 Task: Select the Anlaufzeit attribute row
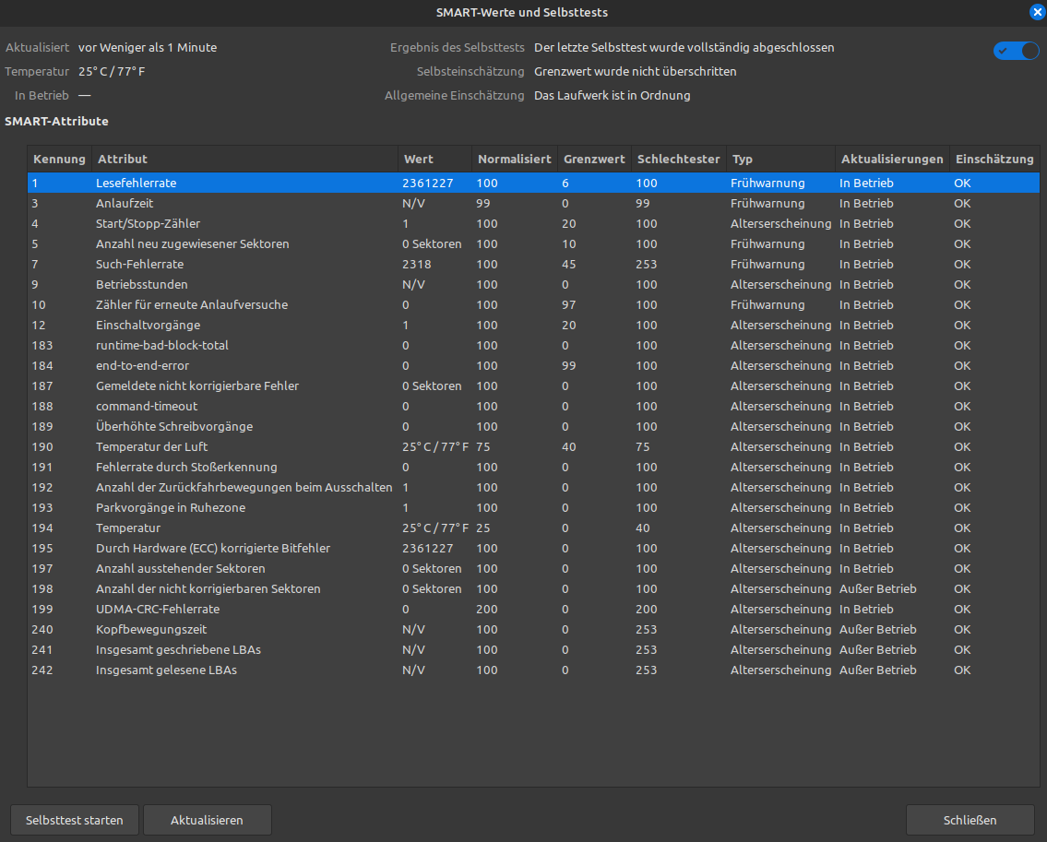coord(533,203)
